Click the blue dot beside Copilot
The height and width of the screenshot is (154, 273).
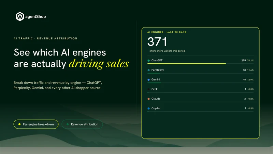148,108
